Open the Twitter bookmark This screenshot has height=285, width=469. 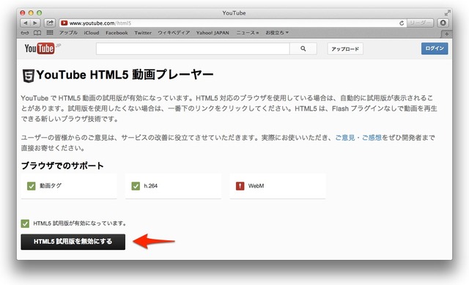point(143,32)
